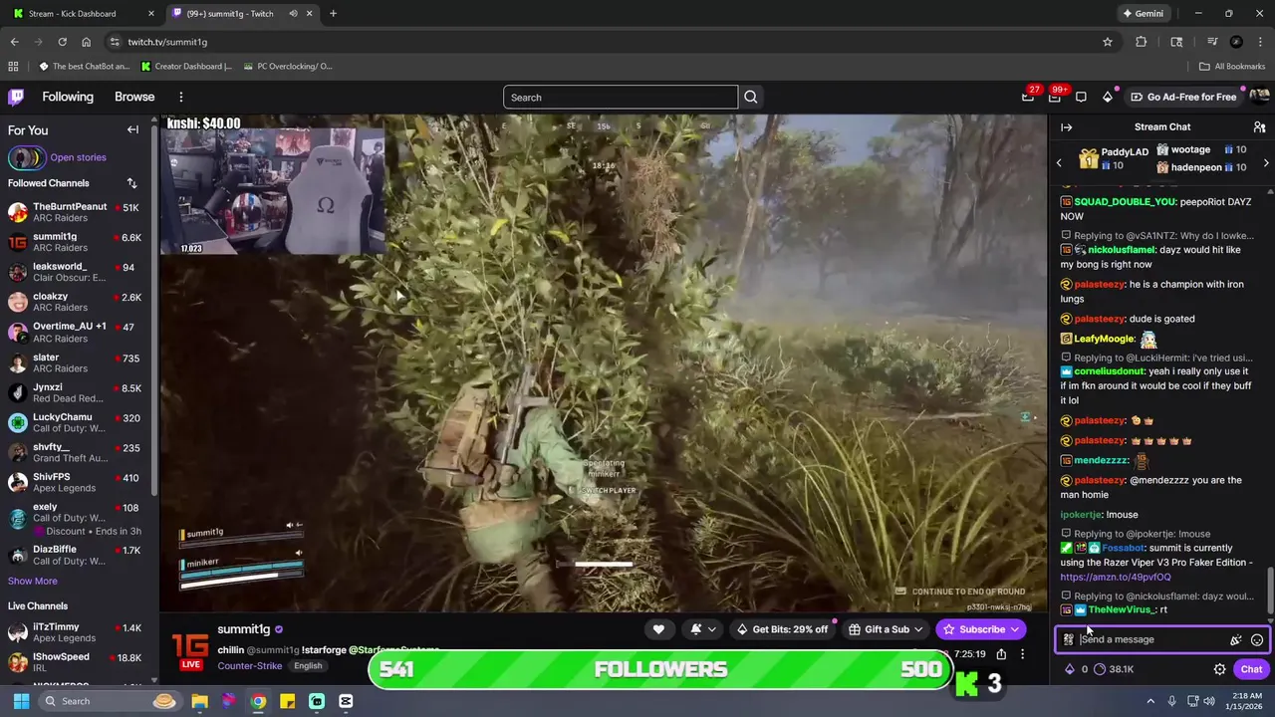Open notification bell dropdown for summit1g
1275x717 pixels.
click(x=702, y=629)
